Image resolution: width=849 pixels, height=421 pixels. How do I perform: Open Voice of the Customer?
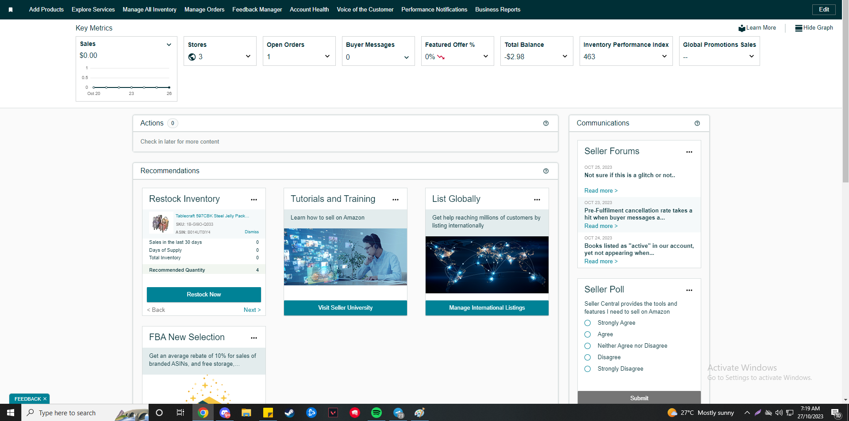pos(365,9)
